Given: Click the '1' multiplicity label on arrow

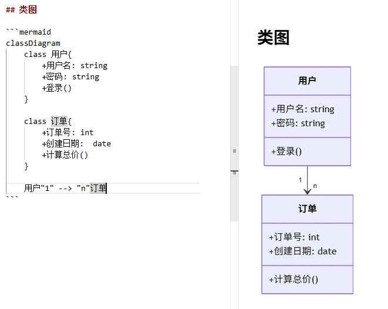Looking at the screenshot, I should tap(300, 180).
